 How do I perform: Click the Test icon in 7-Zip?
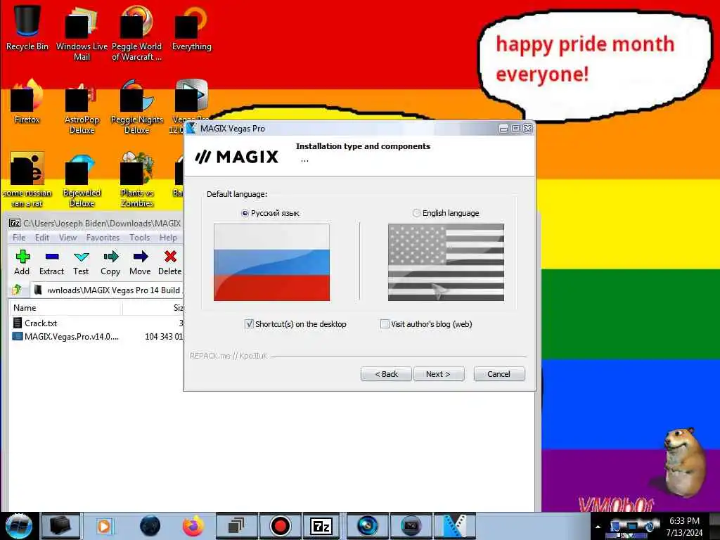[81, 263]
